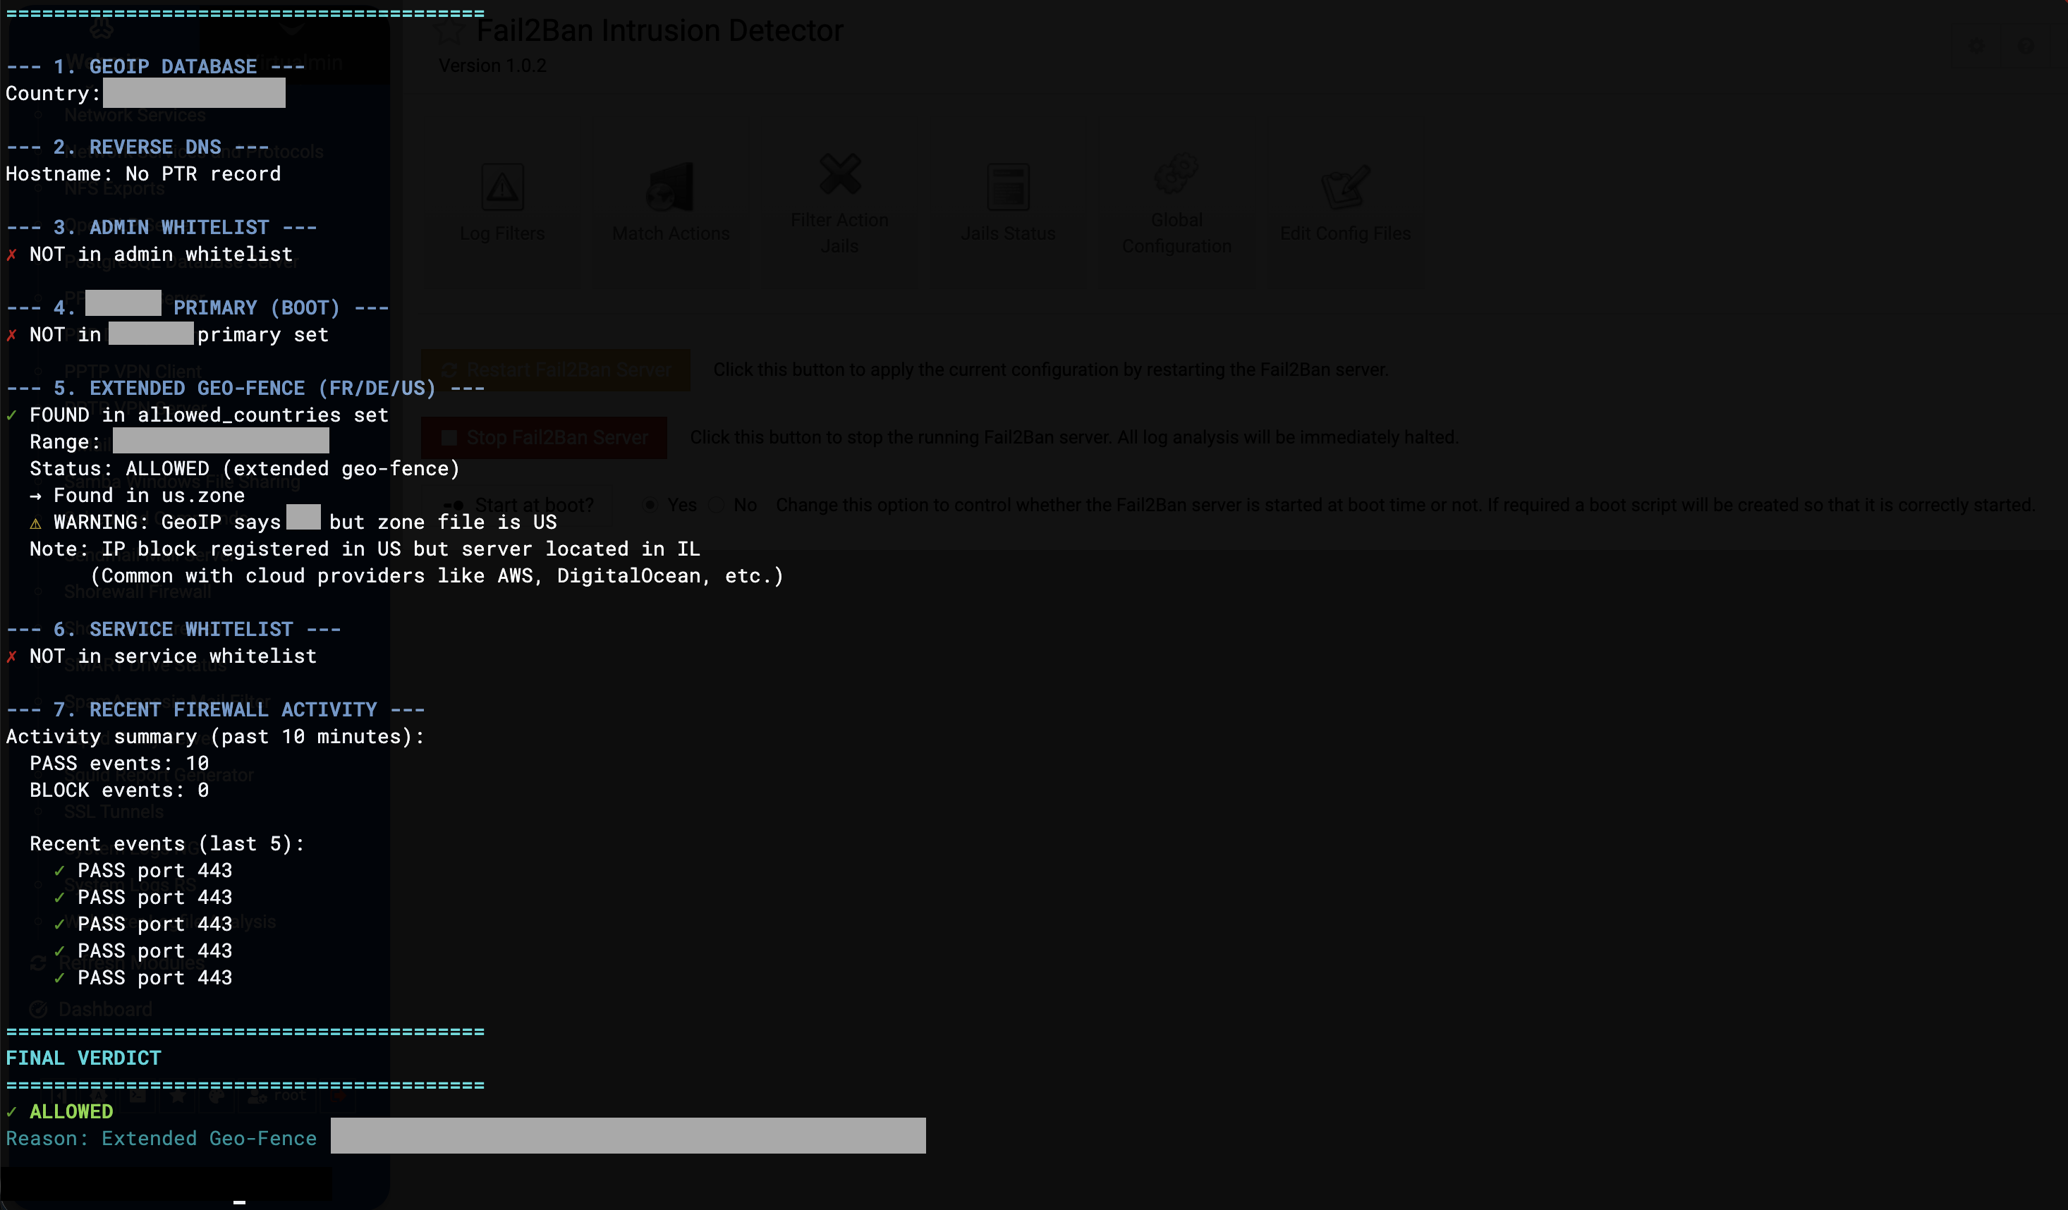Click the help question mark icon
Image resolution: width=2068 pixels, height=1210 pixels.
point(2025,47)
